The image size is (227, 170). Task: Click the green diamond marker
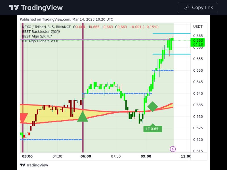click(153, 107)
